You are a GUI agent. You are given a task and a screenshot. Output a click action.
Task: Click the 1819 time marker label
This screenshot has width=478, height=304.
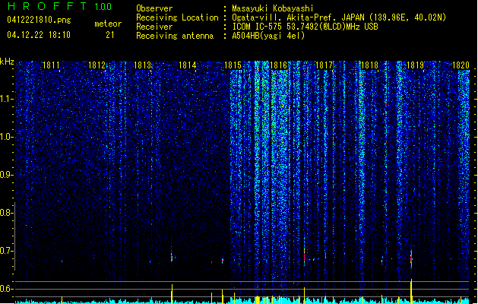pyautogui.click(x=415, y=65)
